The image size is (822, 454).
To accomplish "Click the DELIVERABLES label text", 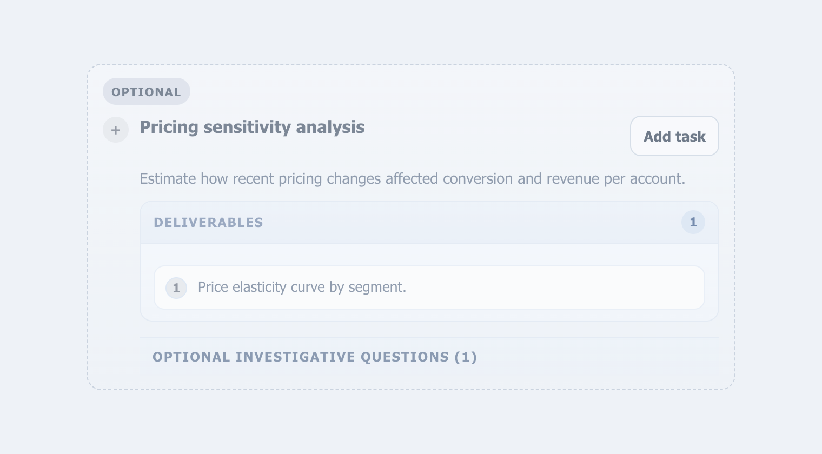I will 208,223.
